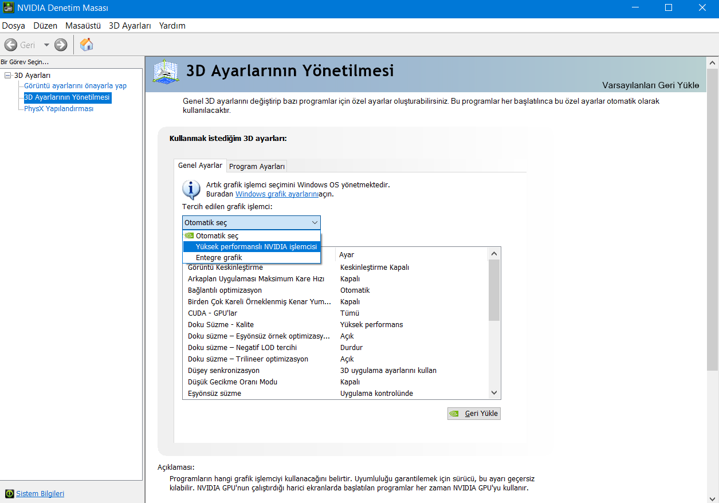This screenshot has height=503, width=719.
Task: Close the NVIDIA Denetim Masası window
Action: [x=702, y=8]
